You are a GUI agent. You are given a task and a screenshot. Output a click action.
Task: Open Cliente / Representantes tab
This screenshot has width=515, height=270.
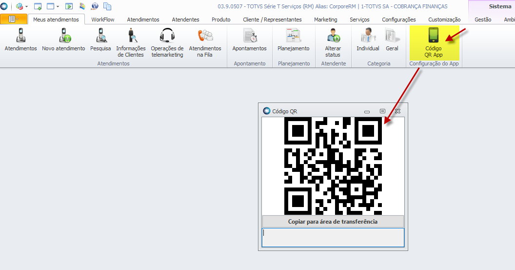point(272,20)
